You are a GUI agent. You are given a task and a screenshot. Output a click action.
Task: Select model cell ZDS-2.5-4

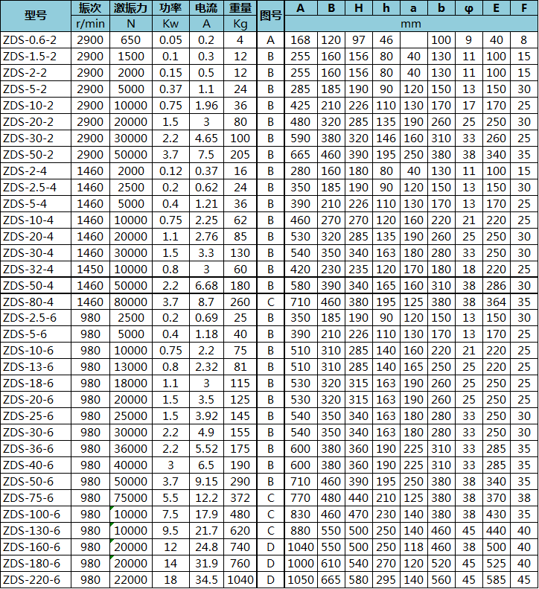(x=36, y=188)
